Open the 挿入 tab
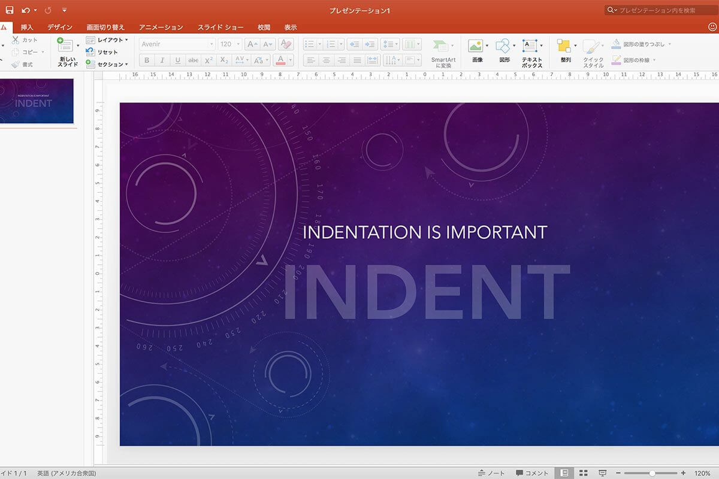 [28, 28]
